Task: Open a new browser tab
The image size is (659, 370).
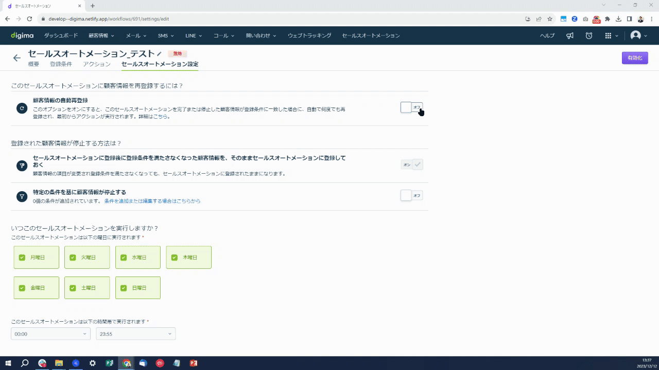Action: [x=93, y=6]
